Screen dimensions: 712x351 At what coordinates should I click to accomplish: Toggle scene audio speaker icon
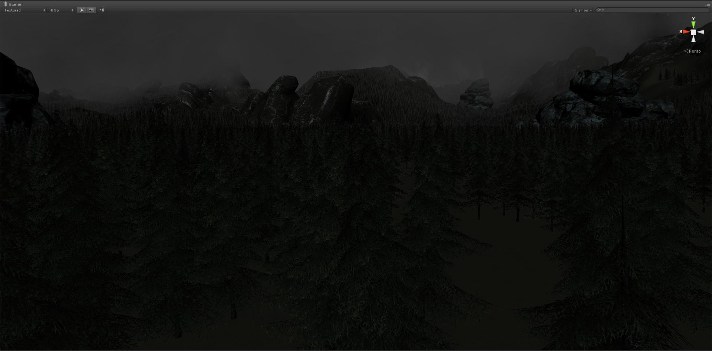tap(101, 10)
